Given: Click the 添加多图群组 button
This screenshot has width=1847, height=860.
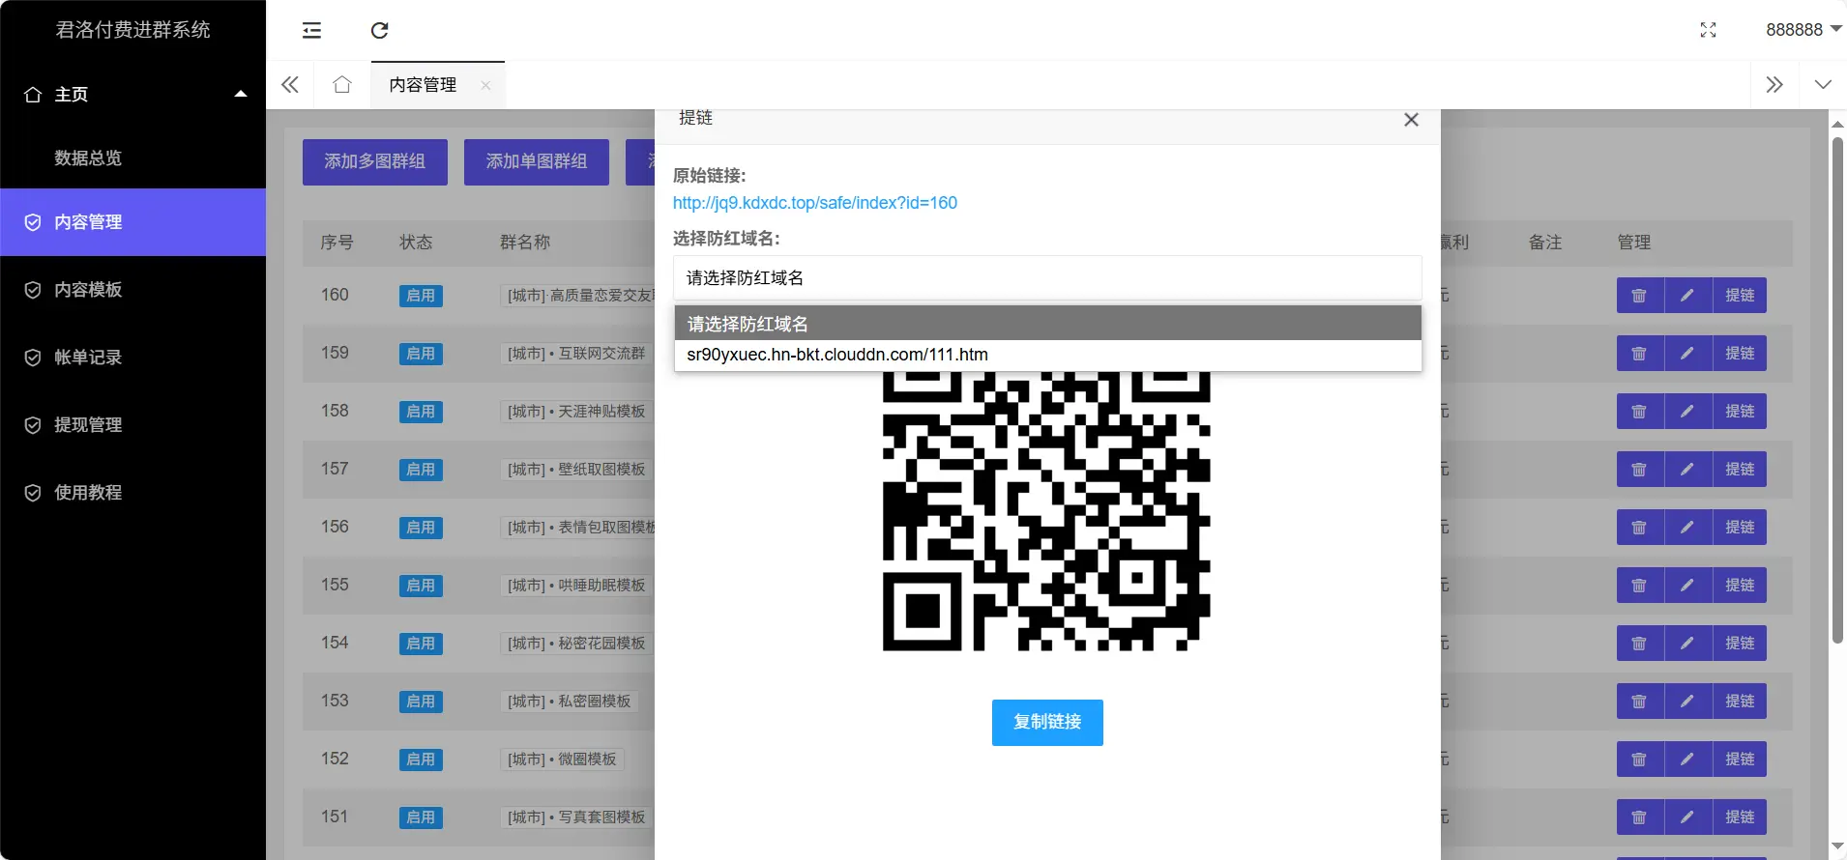Looking at the screenshot, I should tap(375, 161).
